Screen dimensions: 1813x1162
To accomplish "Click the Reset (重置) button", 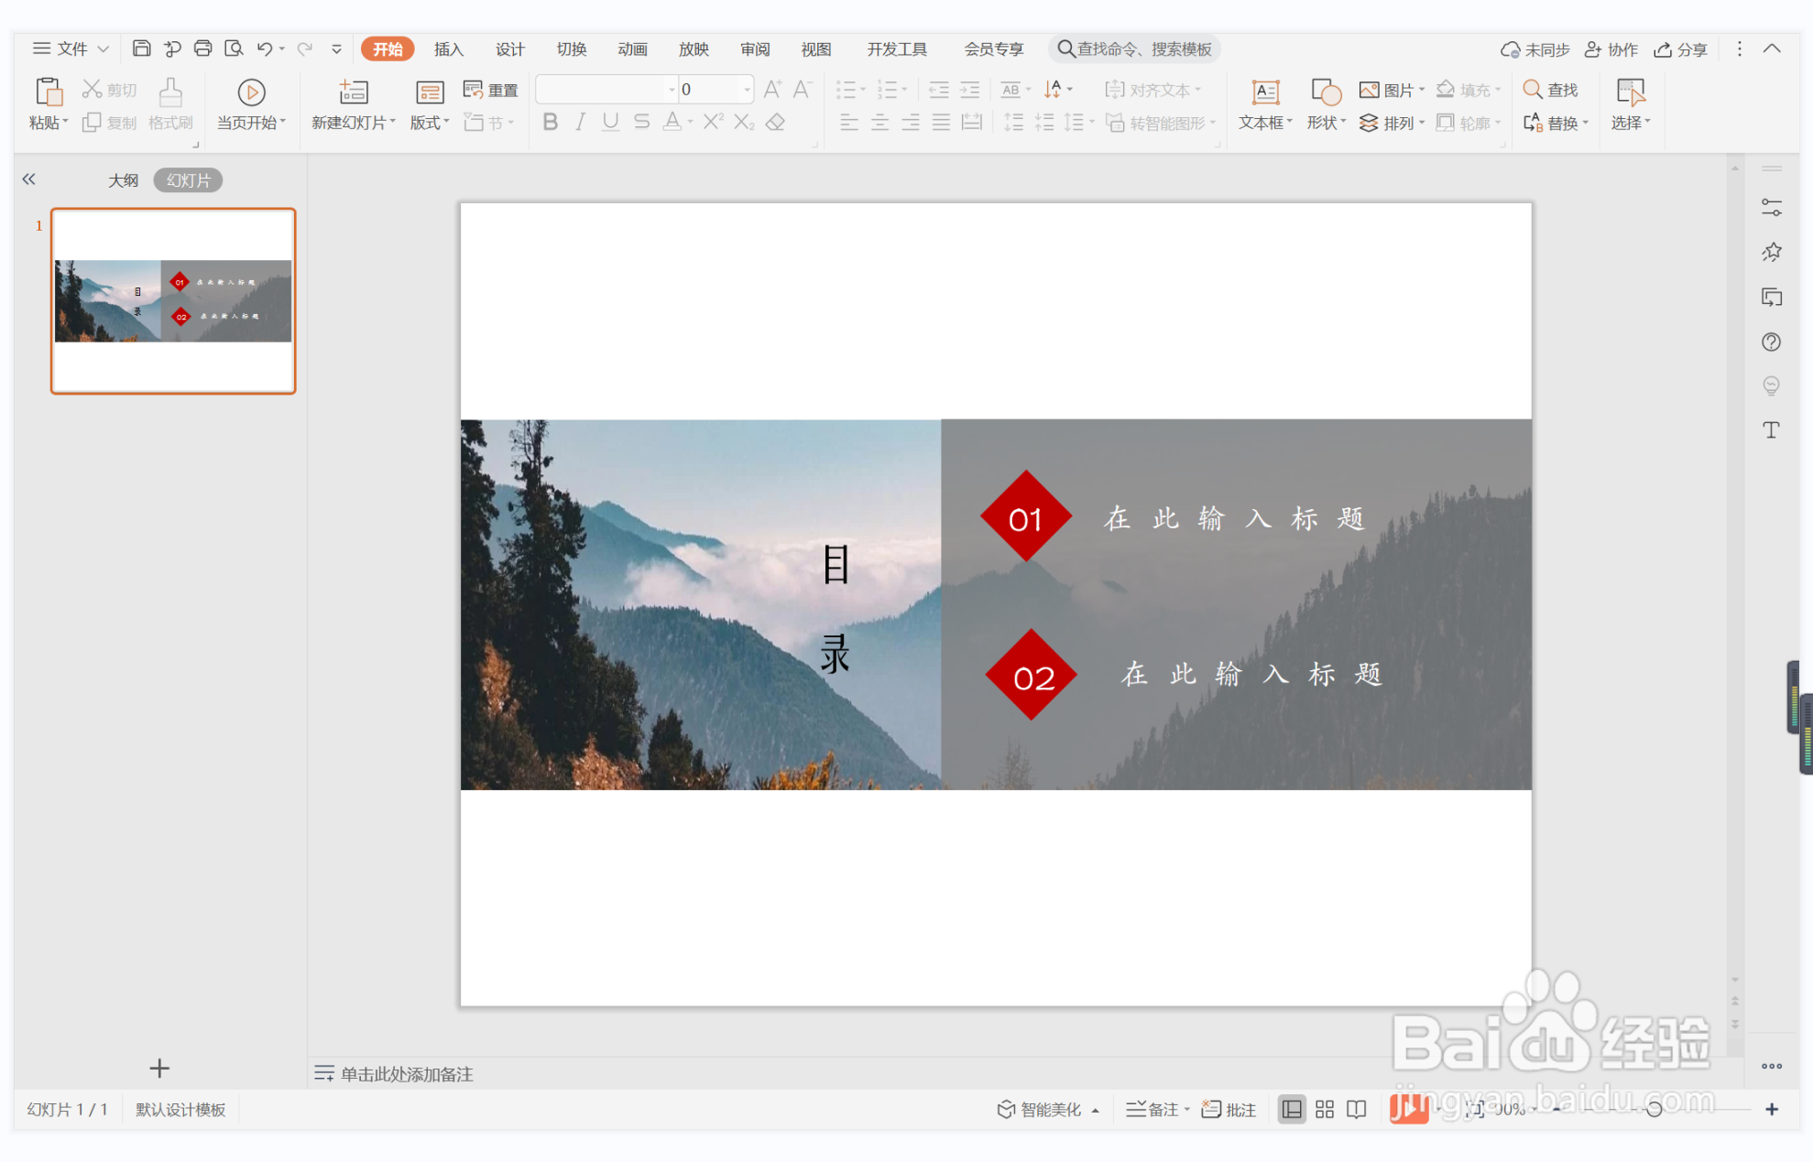I will coord(491,89).
